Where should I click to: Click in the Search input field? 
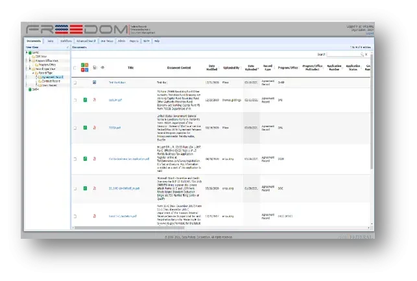click(343, 55)
